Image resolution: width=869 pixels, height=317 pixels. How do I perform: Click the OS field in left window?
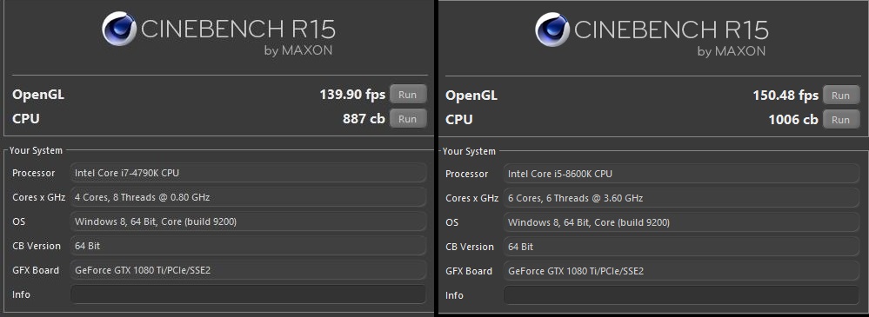point(248,221)
